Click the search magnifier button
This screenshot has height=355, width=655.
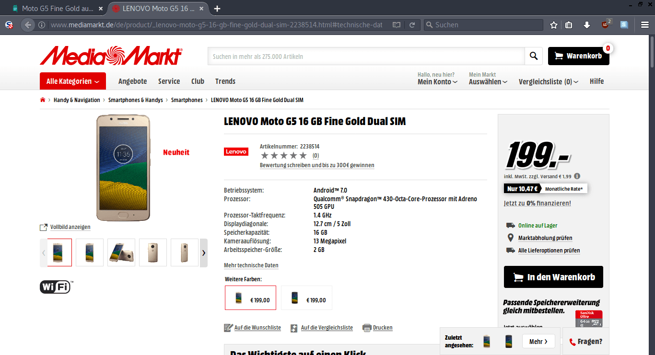point(534,56)
